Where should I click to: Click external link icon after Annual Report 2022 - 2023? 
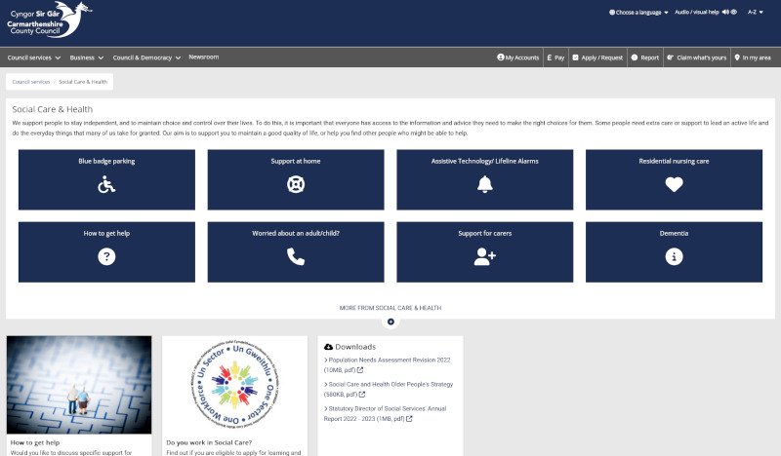click(409, 419)
